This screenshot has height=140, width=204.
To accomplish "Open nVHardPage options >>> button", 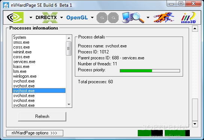I will pos(34,133).
